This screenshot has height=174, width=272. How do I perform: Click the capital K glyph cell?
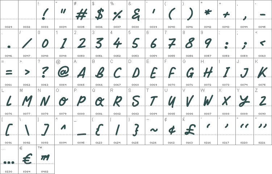263,72
